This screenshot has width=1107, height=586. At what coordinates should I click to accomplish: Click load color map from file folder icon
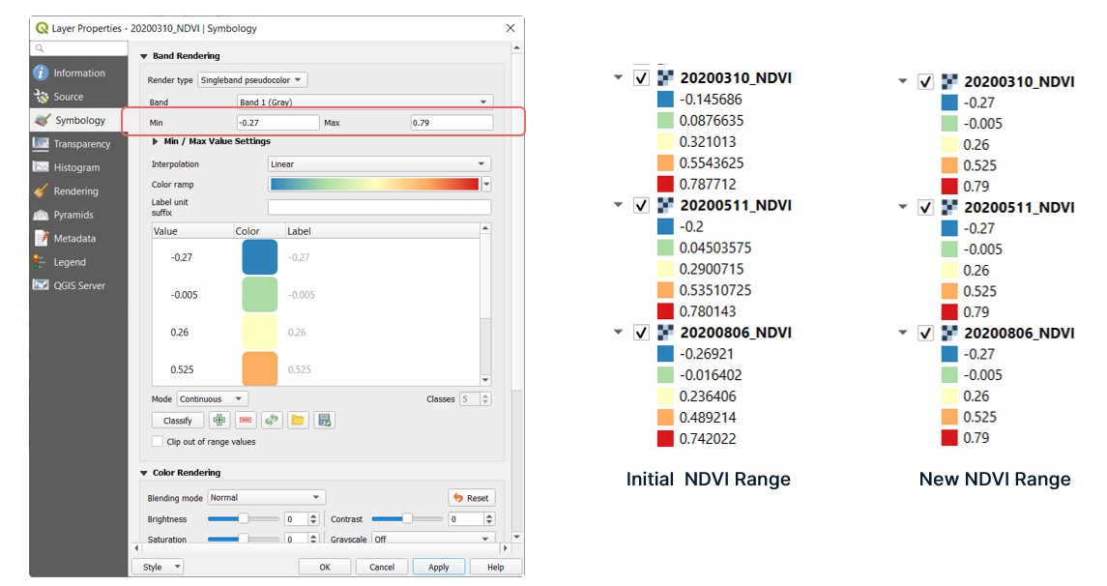point(298,421)
